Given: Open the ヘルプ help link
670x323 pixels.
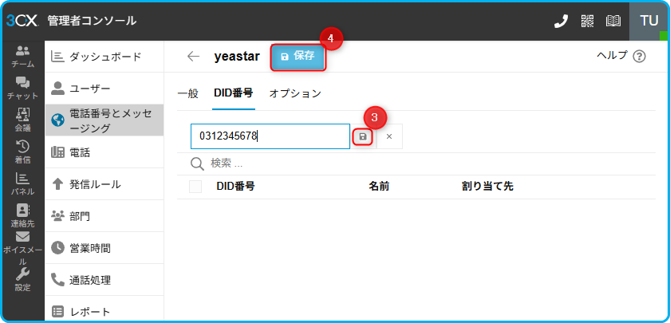Looking at the screenshot, I should (621, 56).
